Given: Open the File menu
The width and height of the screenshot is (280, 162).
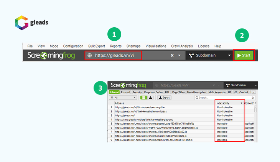Looking at the screenshot, I should pos(30,46).
